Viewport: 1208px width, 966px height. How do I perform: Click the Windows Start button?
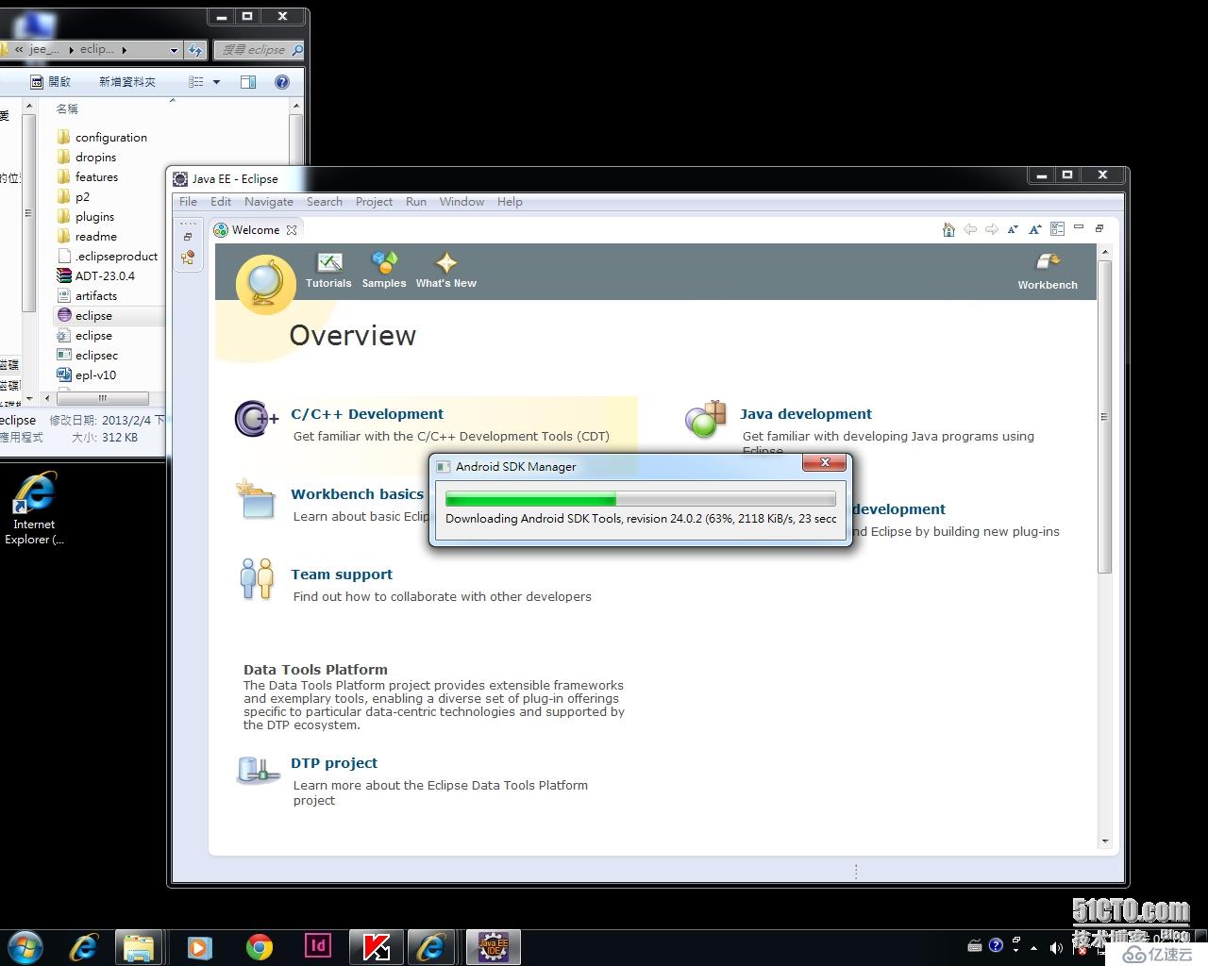24,947
